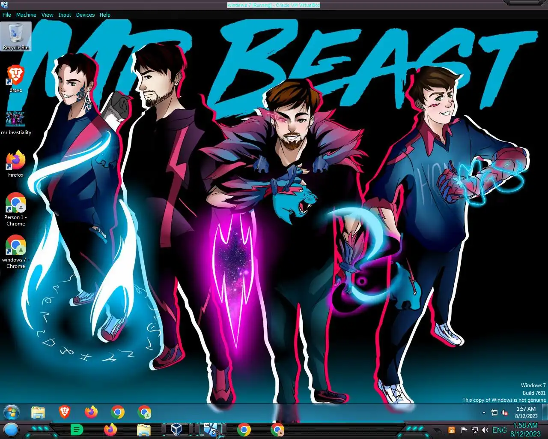This screenshot has height=439, width=548.
Task: Open VirtualBox Manager on host taskbar
Action: tap(176, 430)
